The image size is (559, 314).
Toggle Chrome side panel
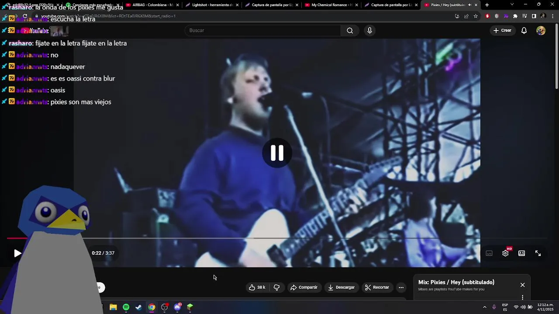pyautogui.click(x=534, y=16)
